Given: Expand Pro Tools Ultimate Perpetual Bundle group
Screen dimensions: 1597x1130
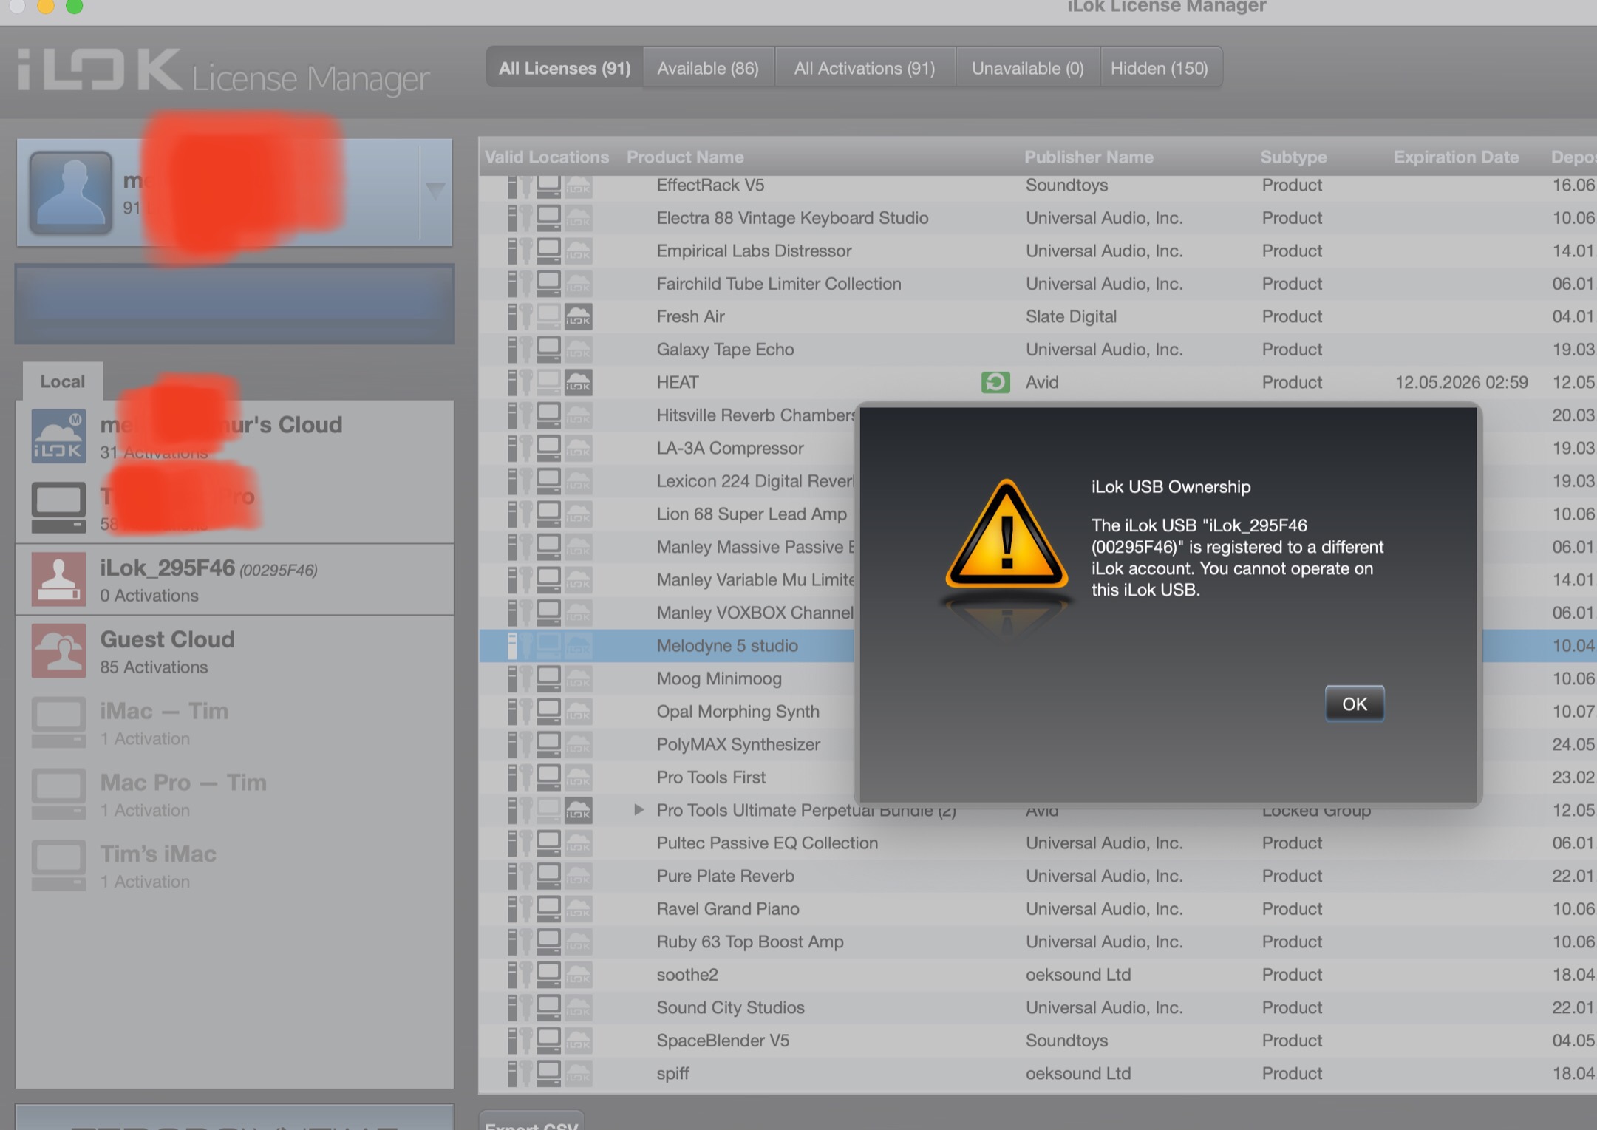Looking at the screenshot, I should tap(639, 810).
